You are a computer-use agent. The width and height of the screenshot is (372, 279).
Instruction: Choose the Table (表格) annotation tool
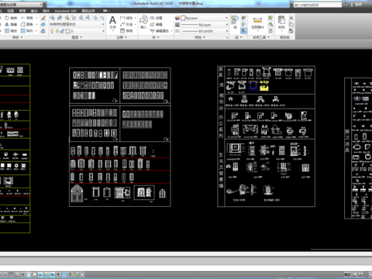(x=126, y=31)
